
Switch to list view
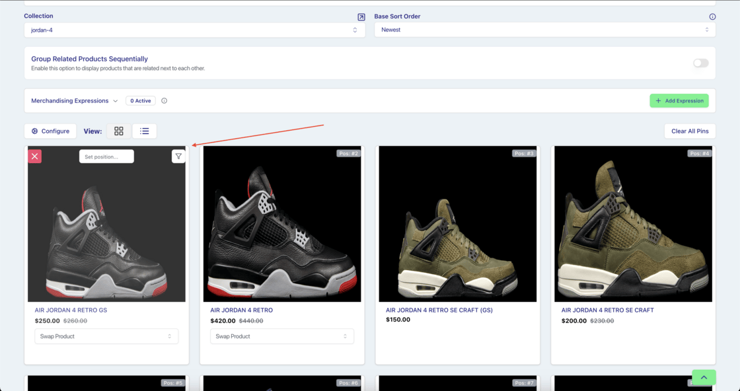(145, 131)
